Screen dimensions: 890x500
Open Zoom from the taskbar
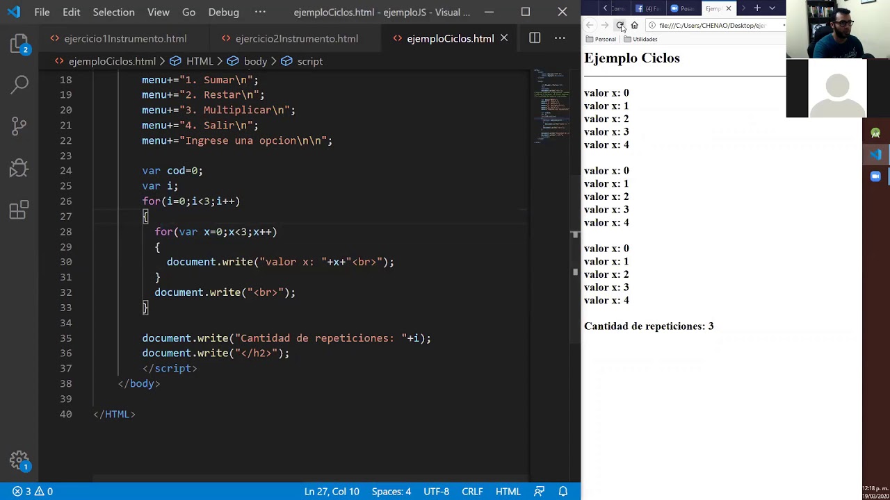pyautogui.click(x=875, y=176)
